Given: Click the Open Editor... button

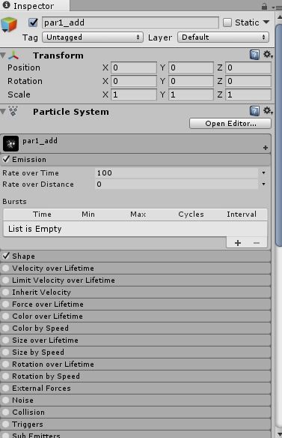Looking at the screenshot, I should [230, 124].
